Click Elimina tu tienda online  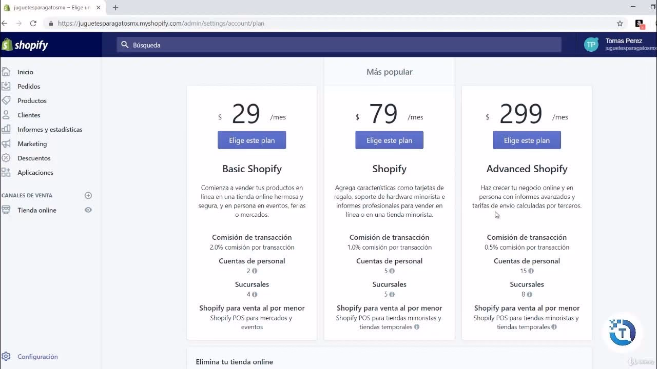pyautogui.click(x=234, y=361)
